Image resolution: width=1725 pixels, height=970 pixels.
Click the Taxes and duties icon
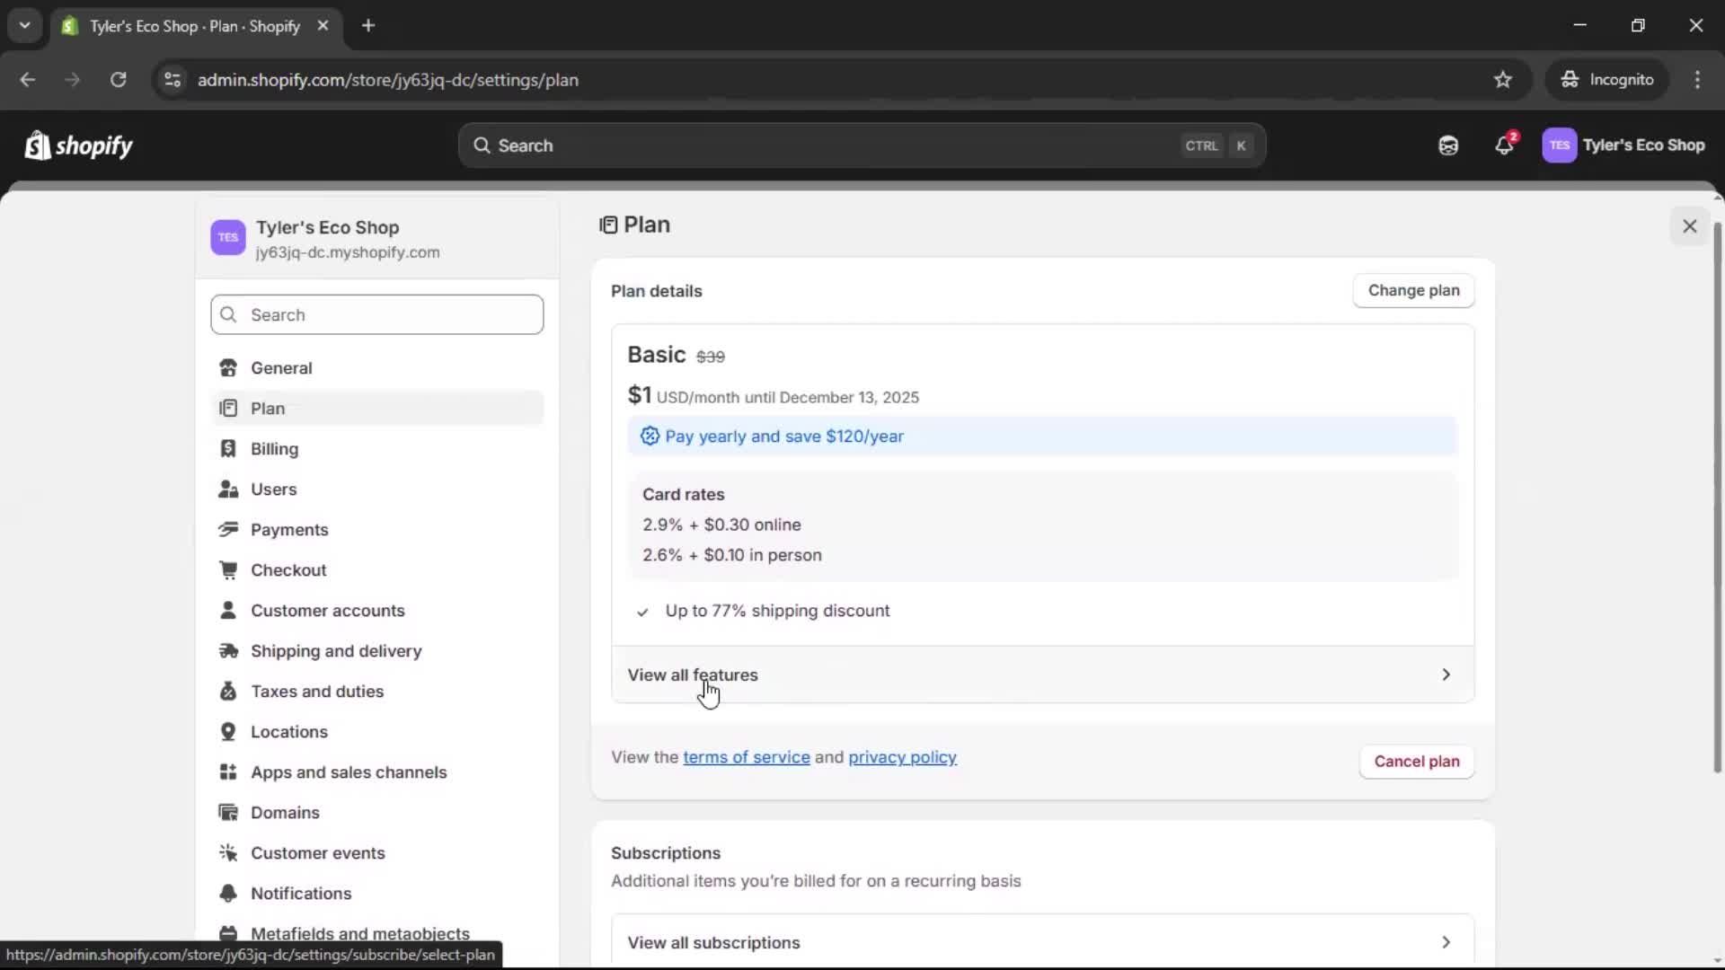pyautogui.click(x=228, y=692)
